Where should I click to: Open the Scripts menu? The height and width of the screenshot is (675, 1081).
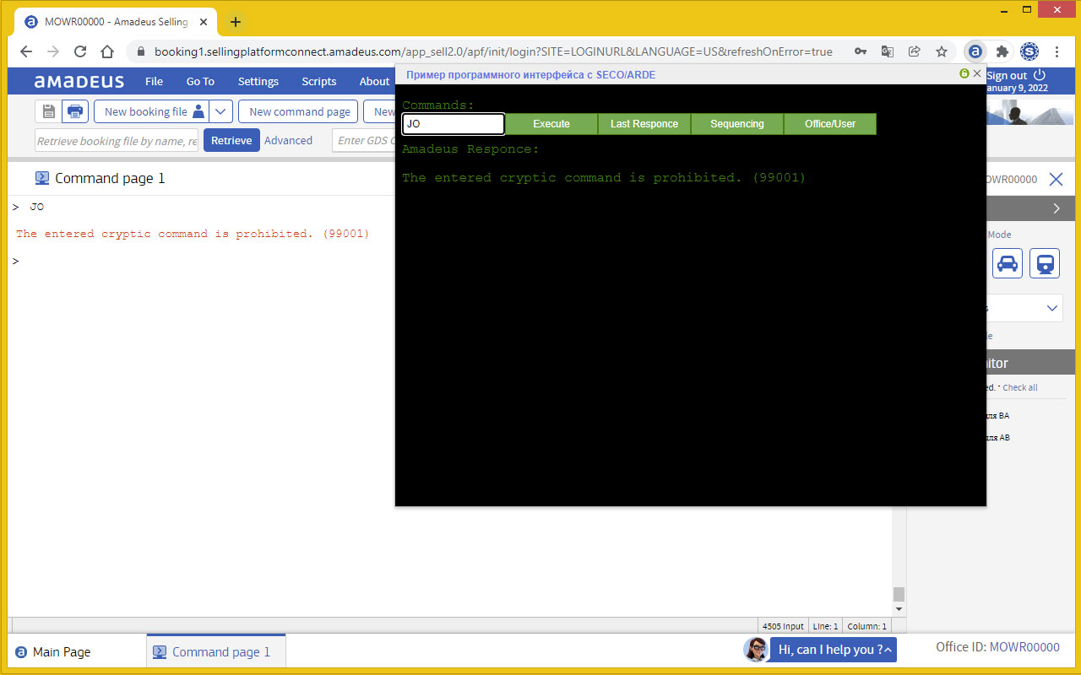coord(318,81)
